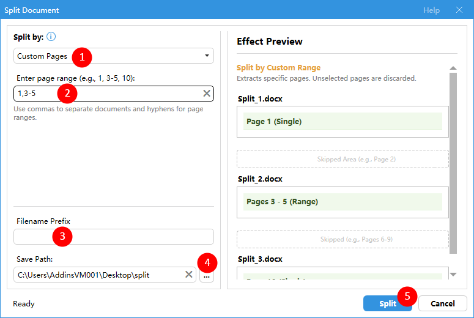Select the Pages 3 - 5 (Range) block
The width and height of the screenshot is (474, 318).
click(x=343, y=202)
